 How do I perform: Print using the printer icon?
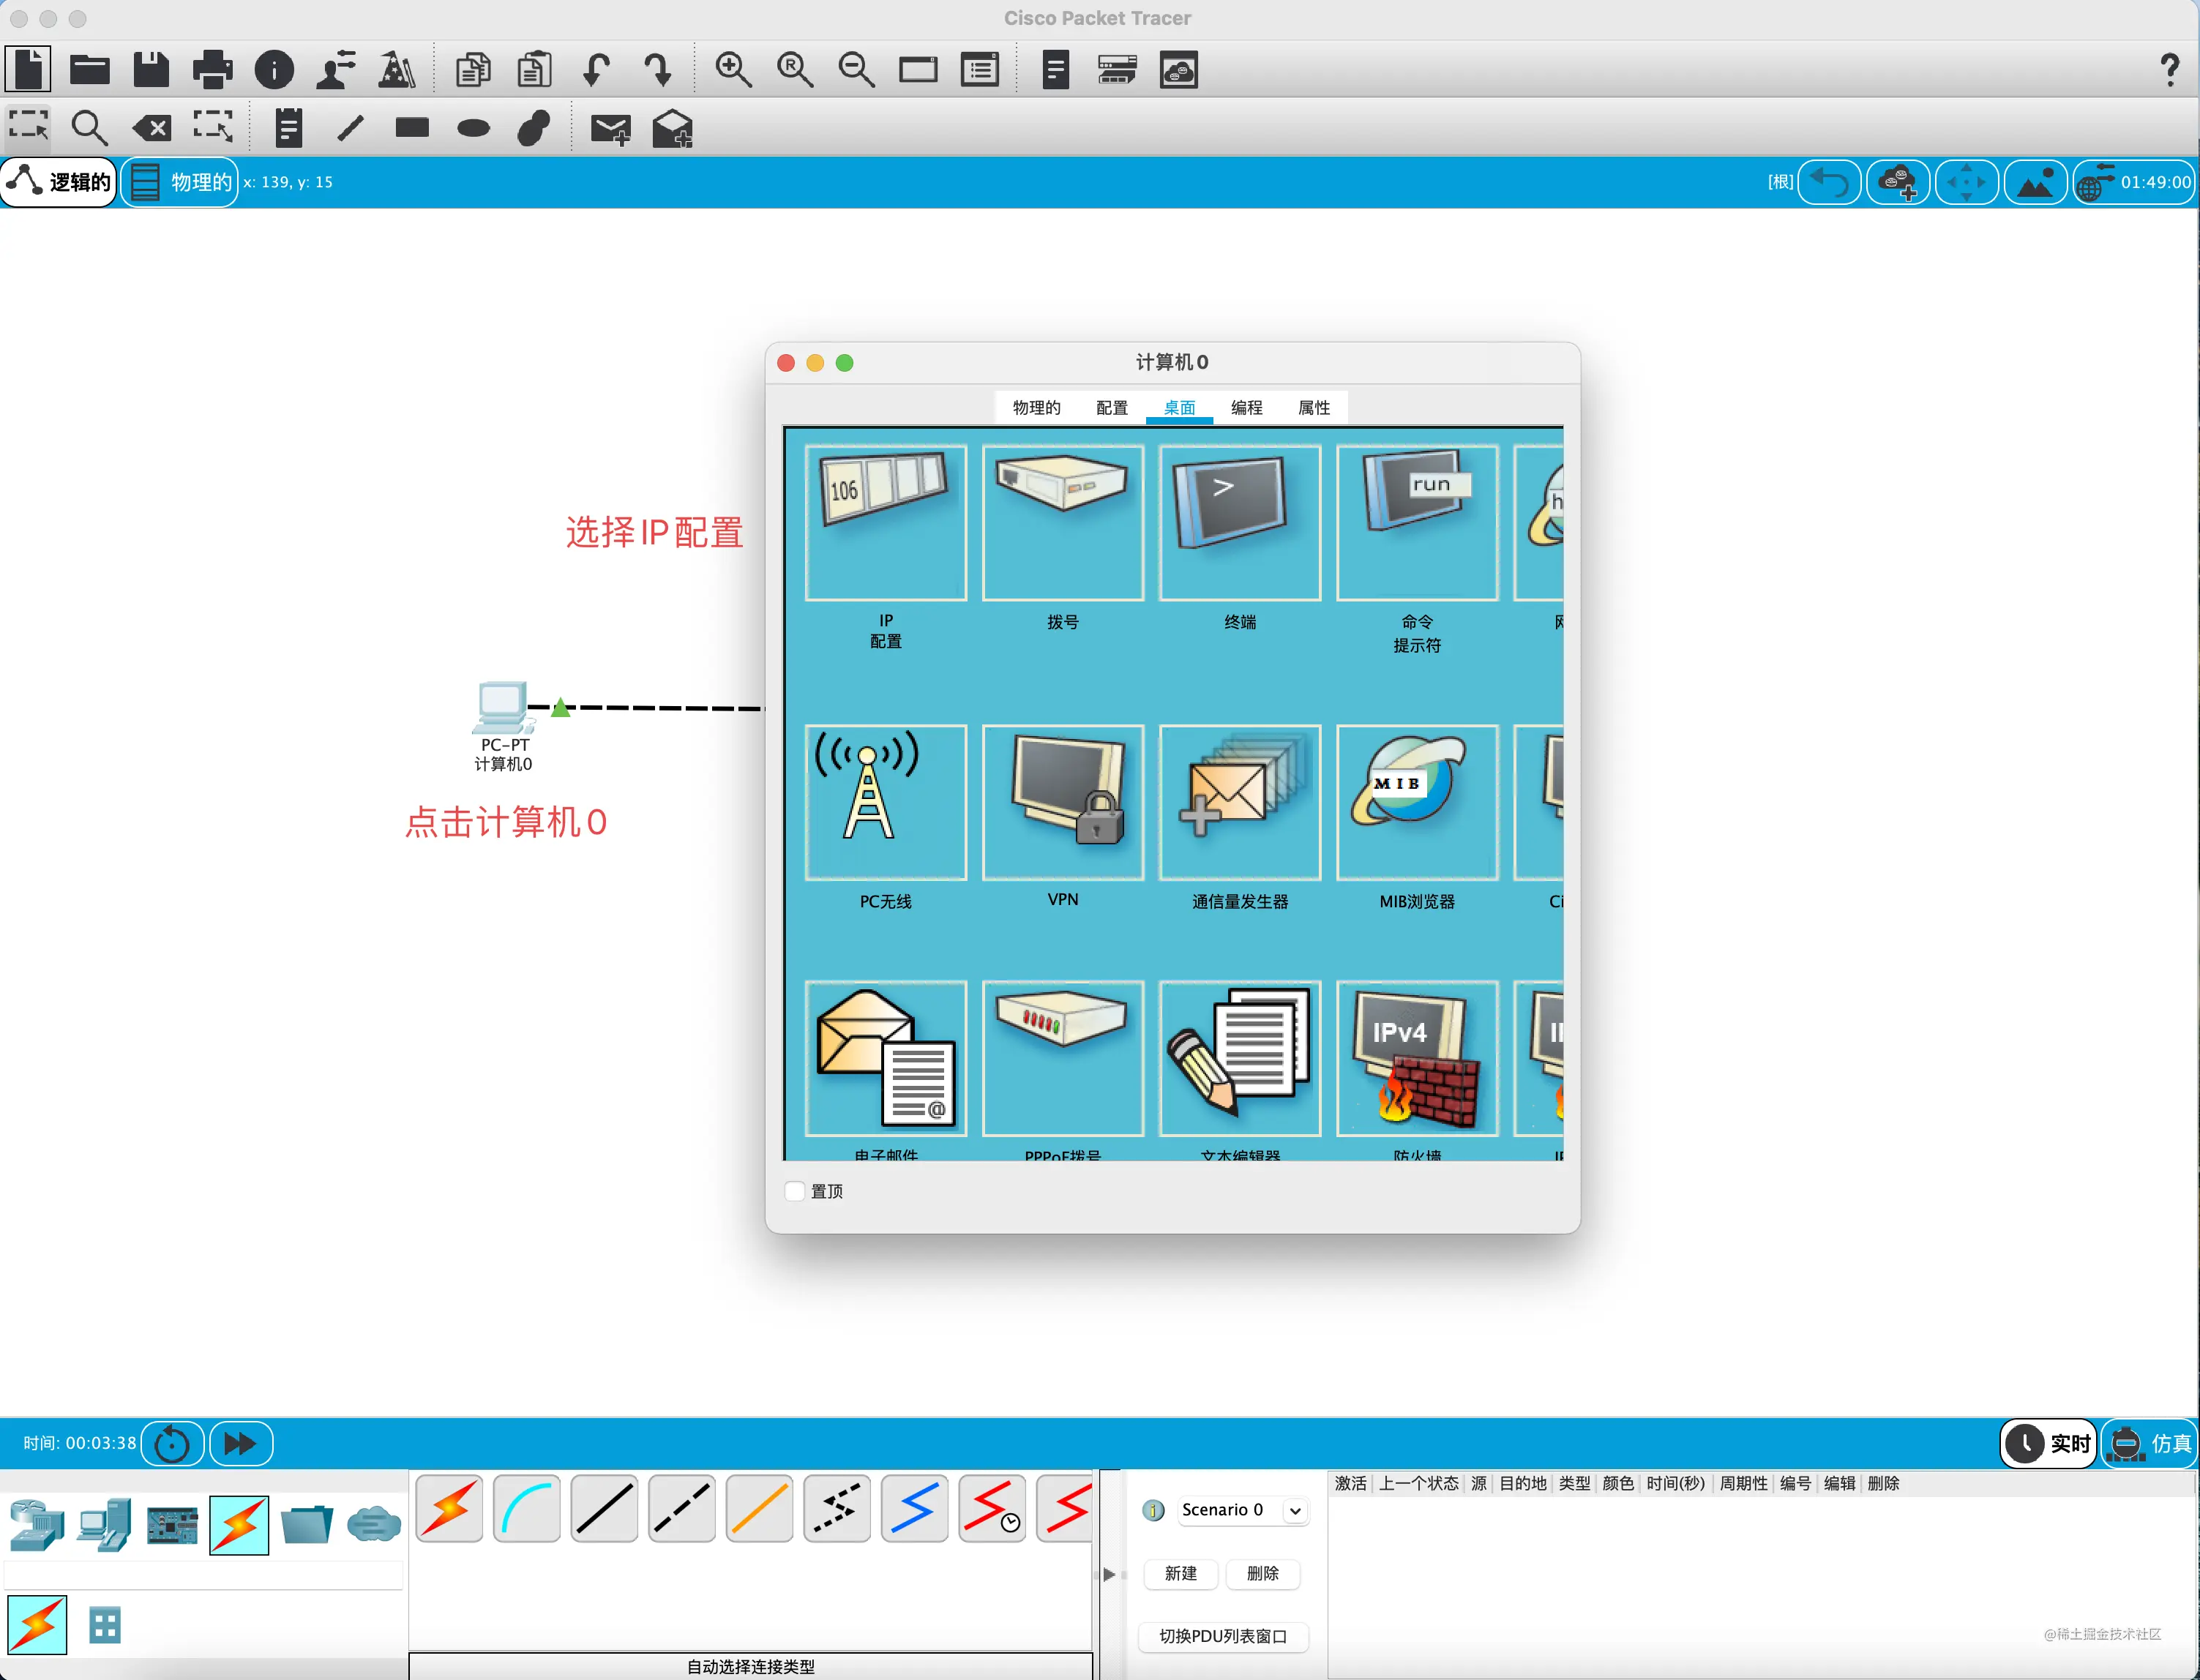pos(212,69)
